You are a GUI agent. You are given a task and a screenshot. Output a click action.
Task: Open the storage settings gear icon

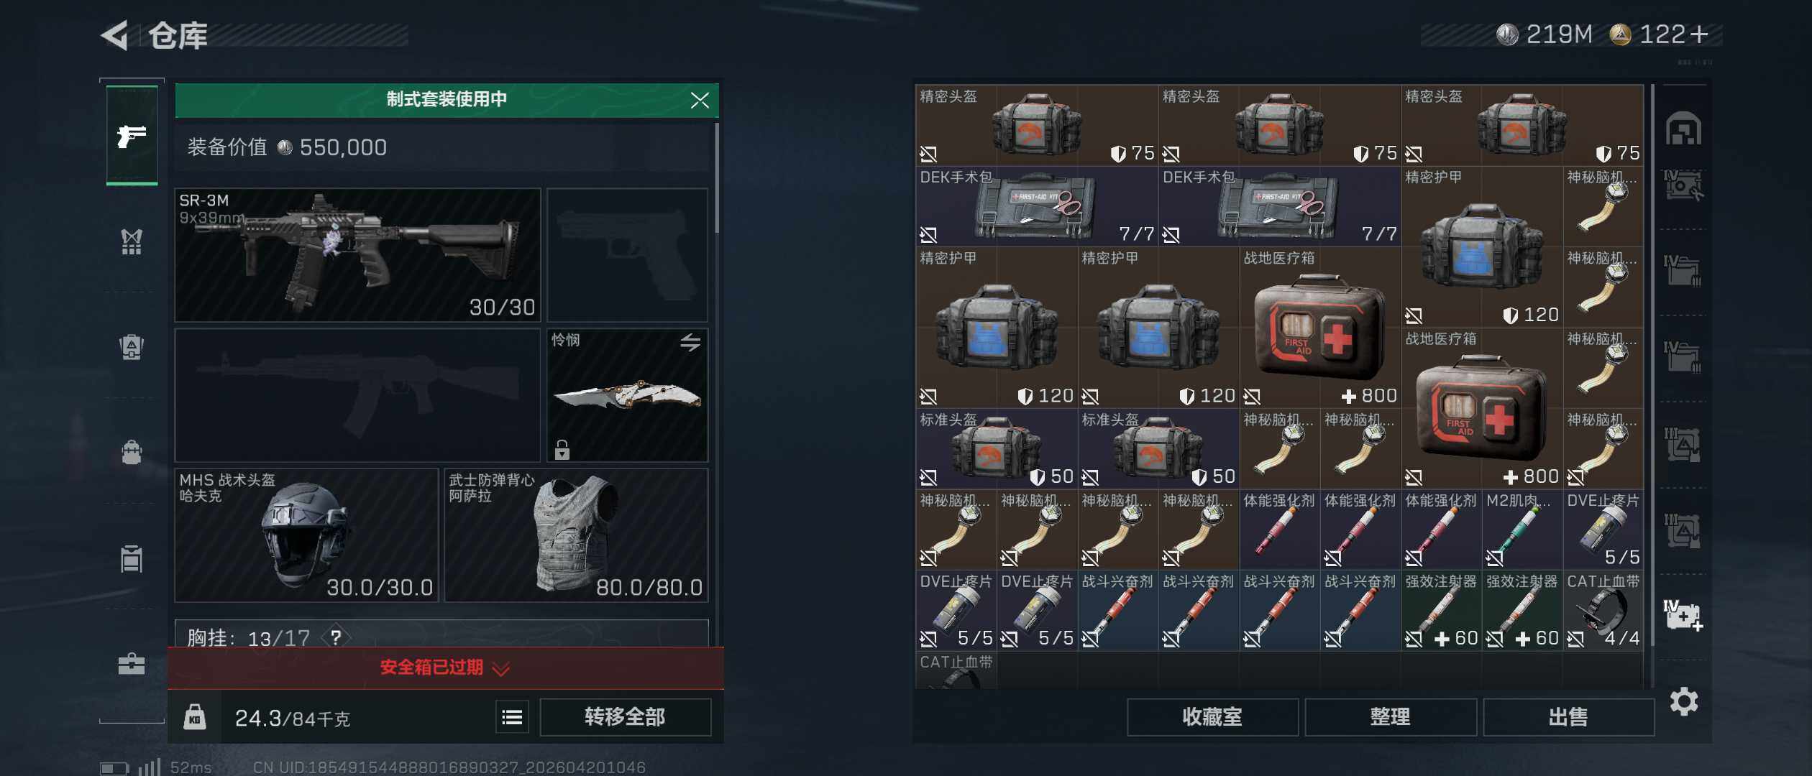pos(1684,701)
